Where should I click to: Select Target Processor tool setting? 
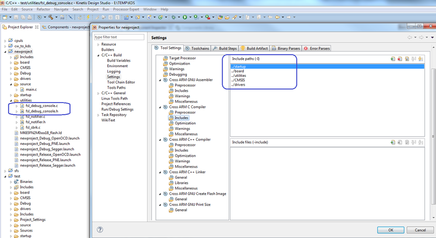(x=182, y=58)
